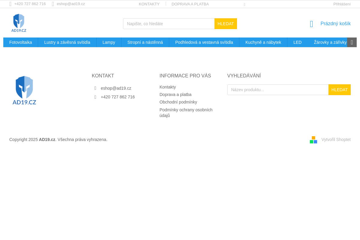Image resolution: width=360 pixels, height=240 pixels.
Task: Open Lustry a závěsná svítidla category
Action: [x=67, y=42]
